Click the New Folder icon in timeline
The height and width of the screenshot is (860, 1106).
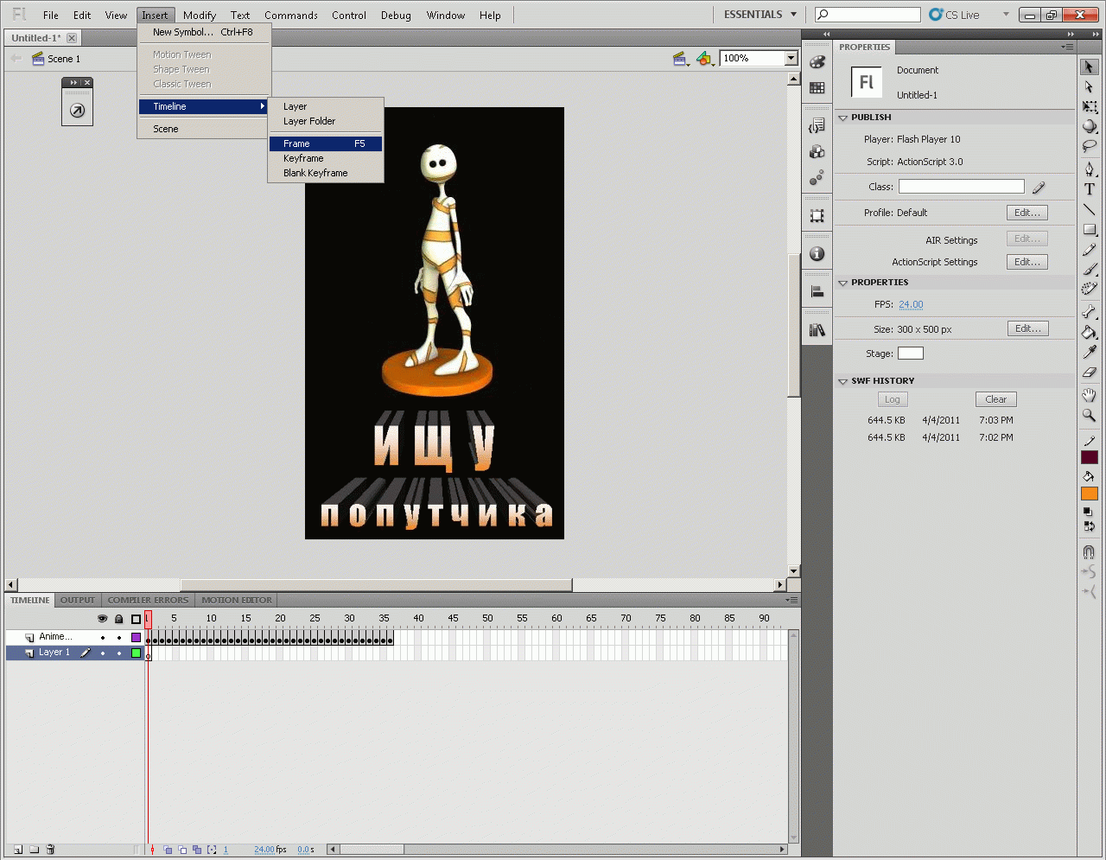click(34, 850)
